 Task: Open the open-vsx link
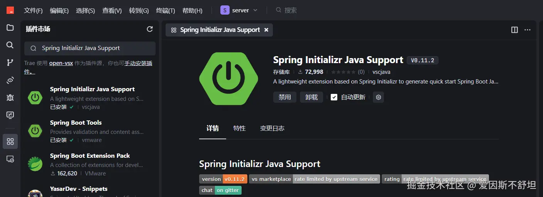[61, 63]
